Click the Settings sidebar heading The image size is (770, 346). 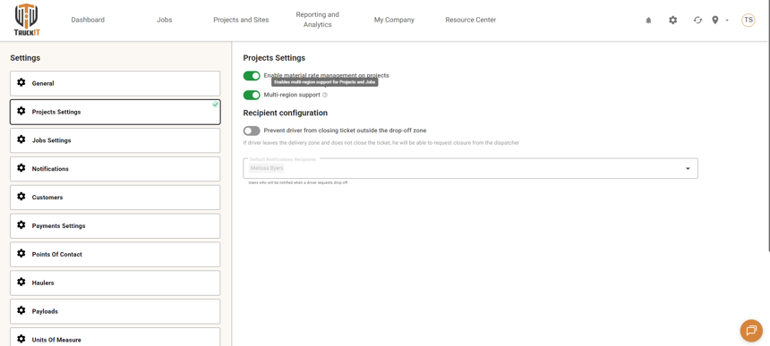pos(25,58)
